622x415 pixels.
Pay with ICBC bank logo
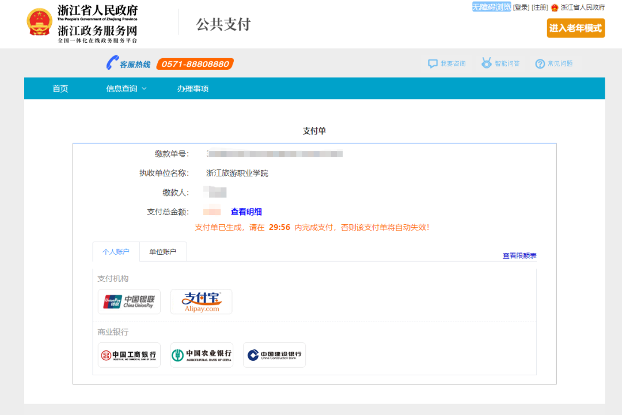129,355
